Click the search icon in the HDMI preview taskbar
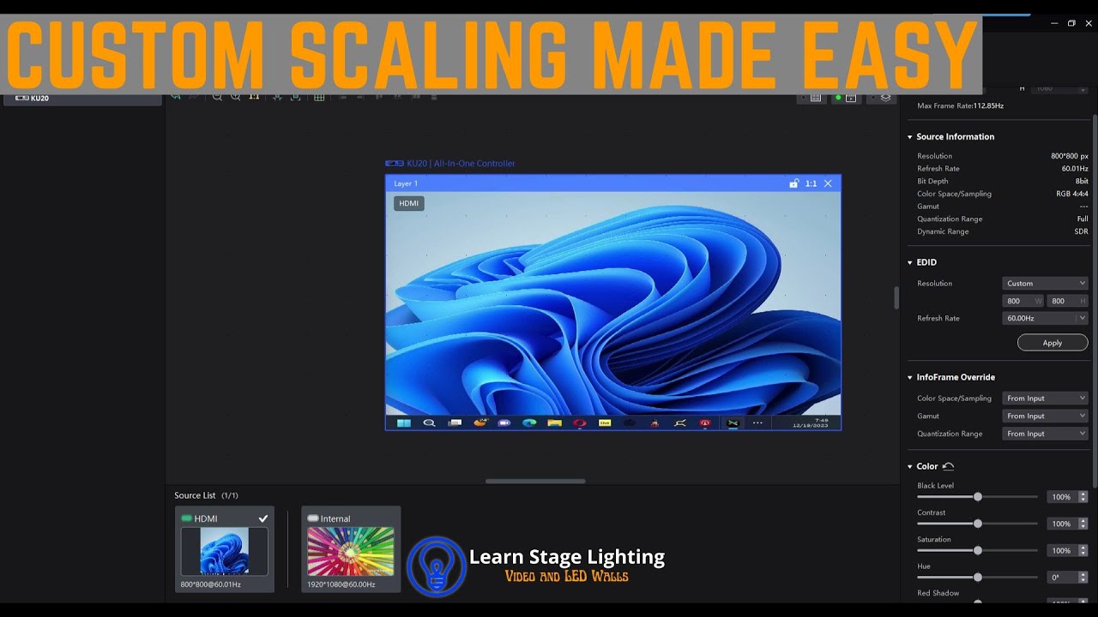Viewport: 1098px width, 617px height. [x=429, y=422]
